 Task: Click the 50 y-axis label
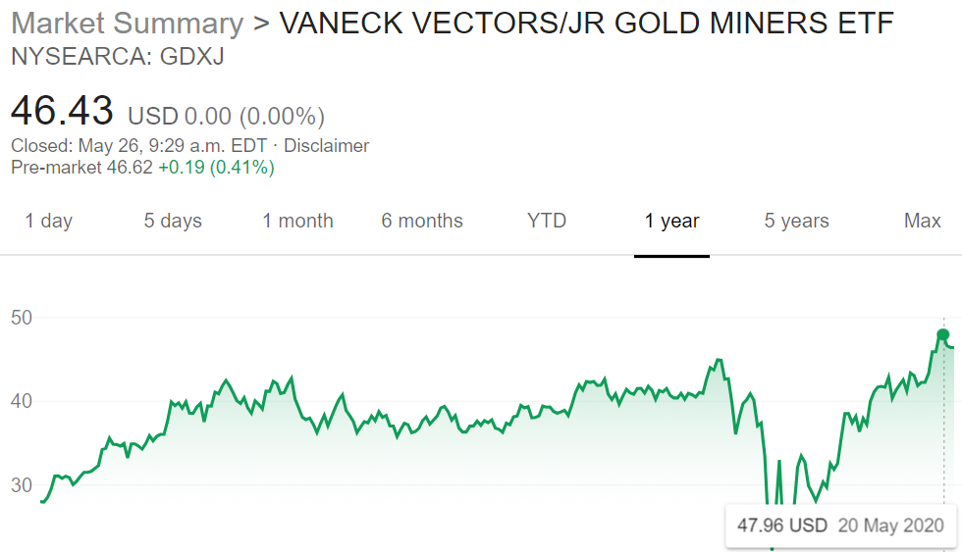click(22, 318)
